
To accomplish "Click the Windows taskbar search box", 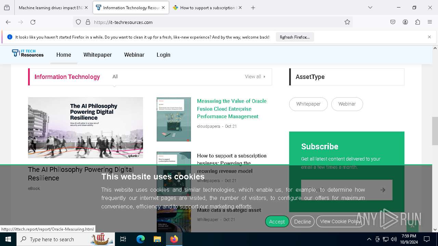I will 65,239.
